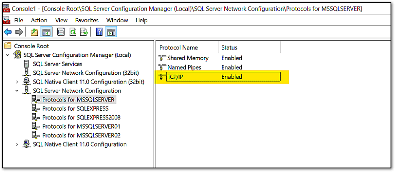395x172 pixels.
Task: Toggle Show/Hide Action Pane toolbar button
Action: [x=111, y=32]
